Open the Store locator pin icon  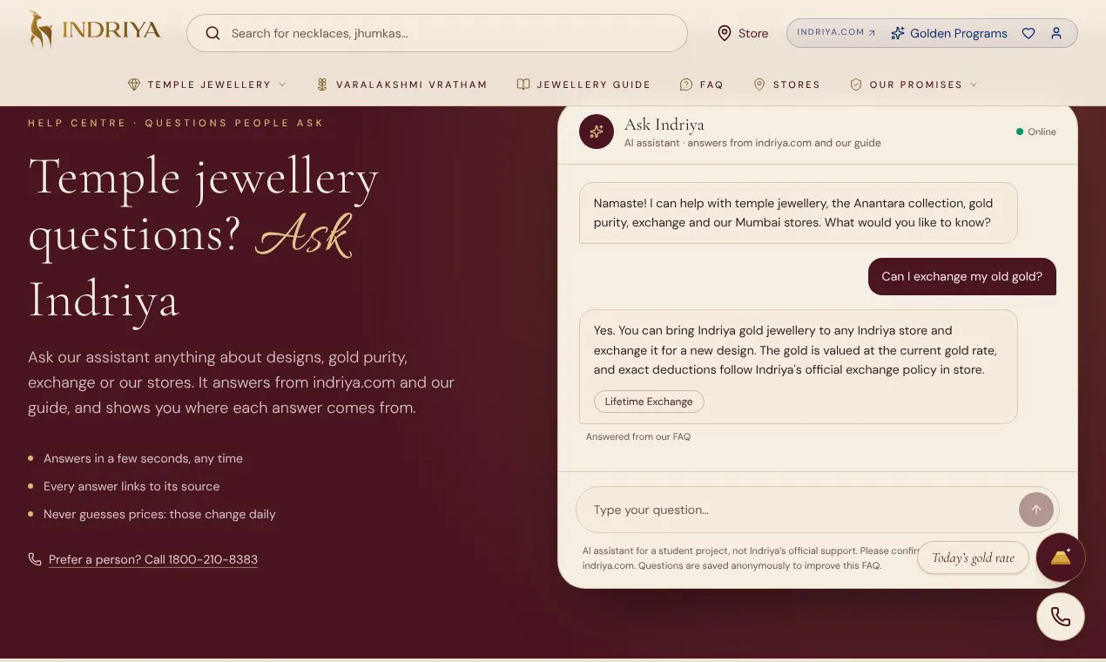(724, 33)
